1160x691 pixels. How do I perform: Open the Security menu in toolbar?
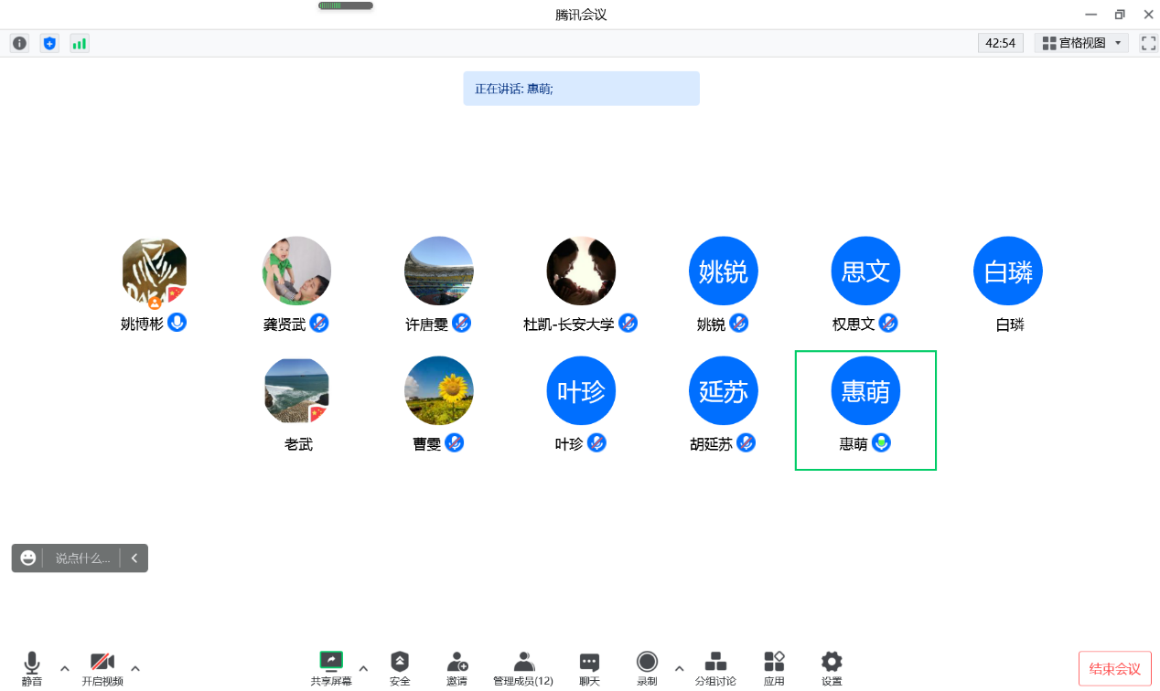pyautogui.click(x=400, y=667)
